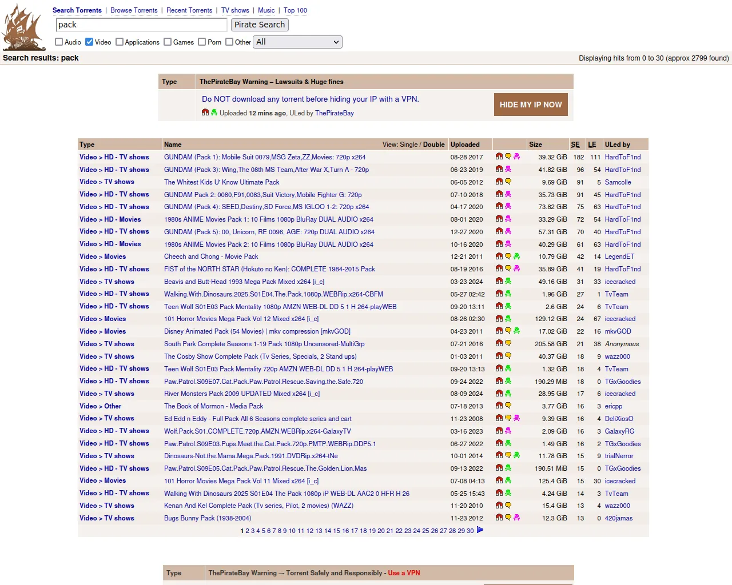Click the comment bubble icon on Cheech and Chong row
This screenshot has width=732, height=585.
[x=508, y=257]
